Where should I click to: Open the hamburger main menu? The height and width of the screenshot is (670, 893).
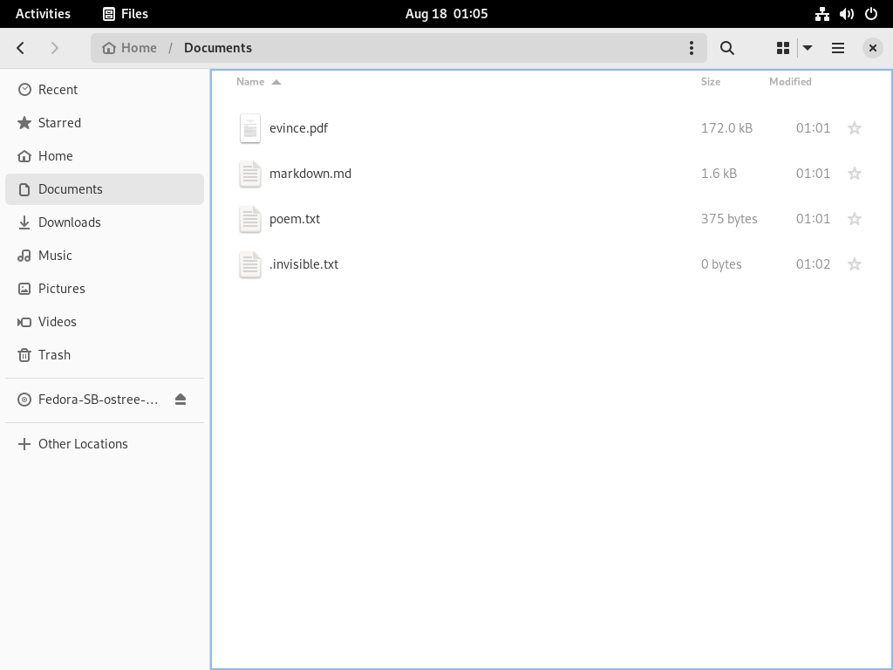click(838, 48)
